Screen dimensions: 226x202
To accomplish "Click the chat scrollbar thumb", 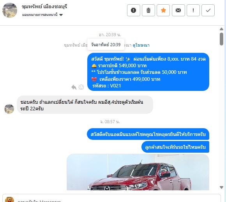I will (x=222, y=39).
